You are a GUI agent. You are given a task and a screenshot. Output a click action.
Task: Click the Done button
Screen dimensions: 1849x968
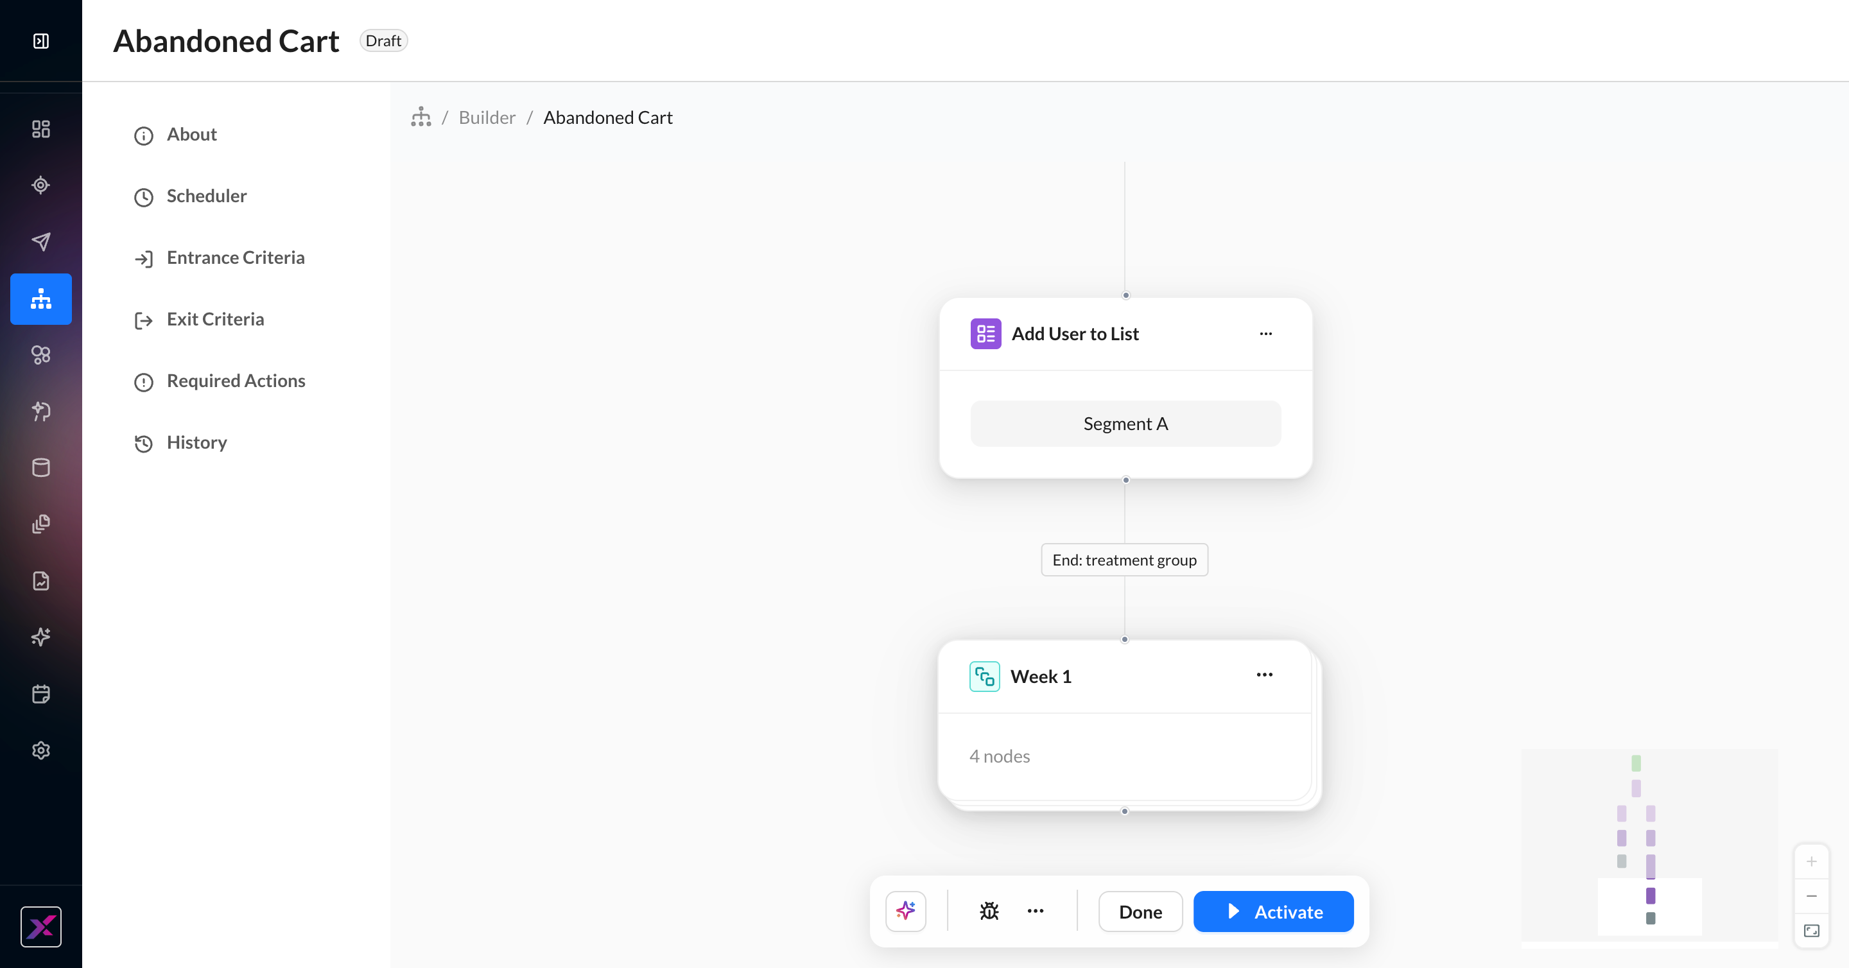[1141, 912]
